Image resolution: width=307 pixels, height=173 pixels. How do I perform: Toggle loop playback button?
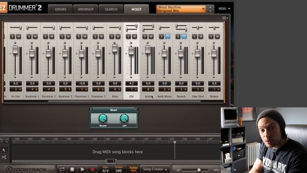coord(62,169)
